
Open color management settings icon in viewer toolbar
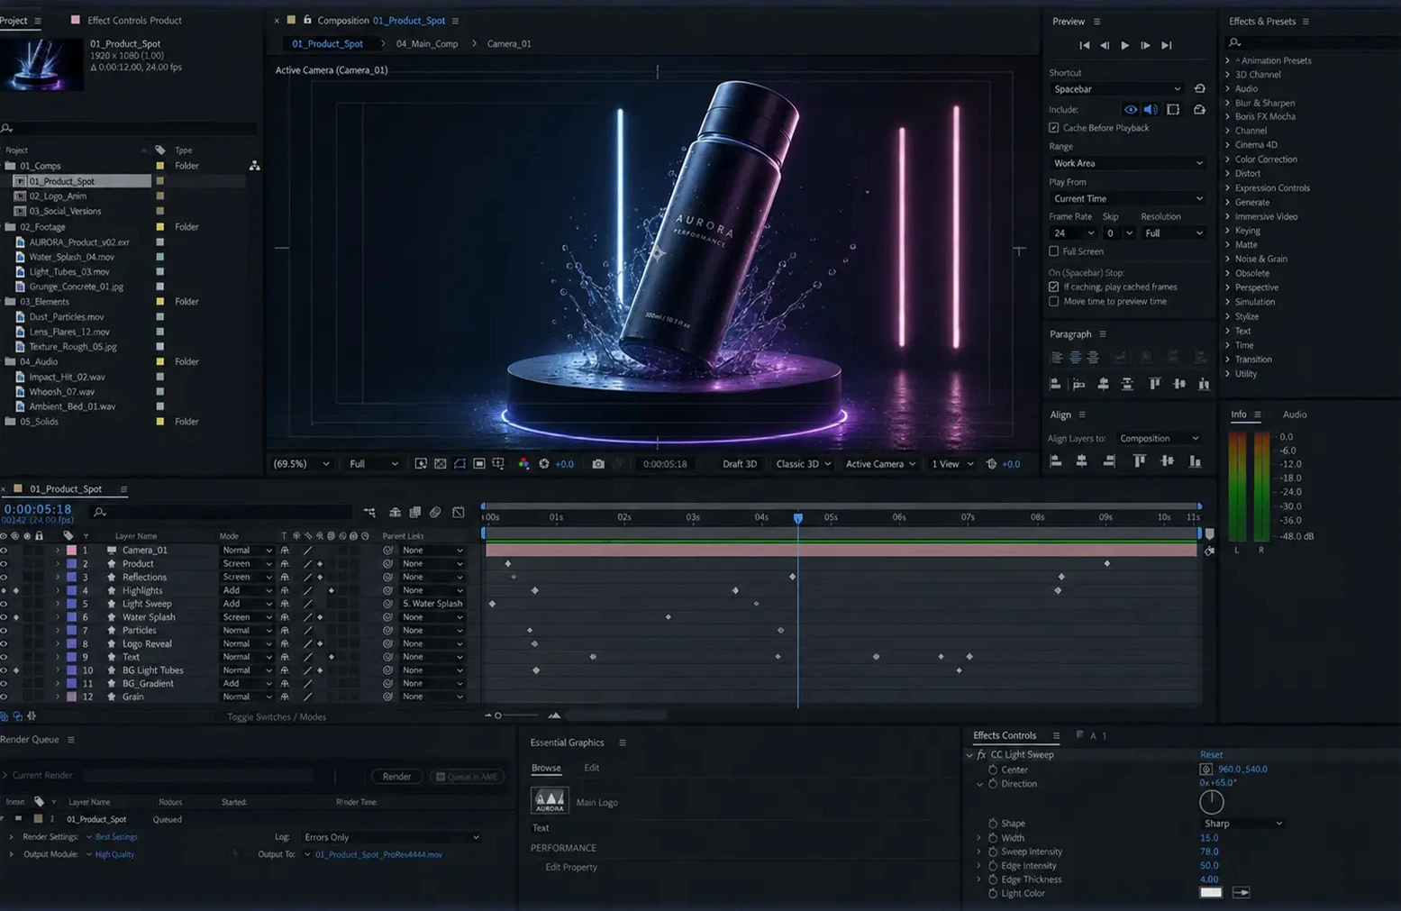tap(523, 464)
